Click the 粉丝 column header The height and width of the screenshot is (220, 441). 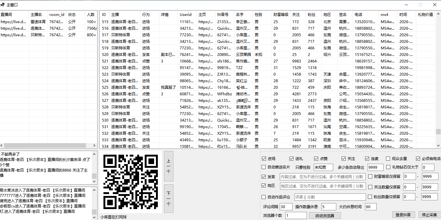click(314, 15)
